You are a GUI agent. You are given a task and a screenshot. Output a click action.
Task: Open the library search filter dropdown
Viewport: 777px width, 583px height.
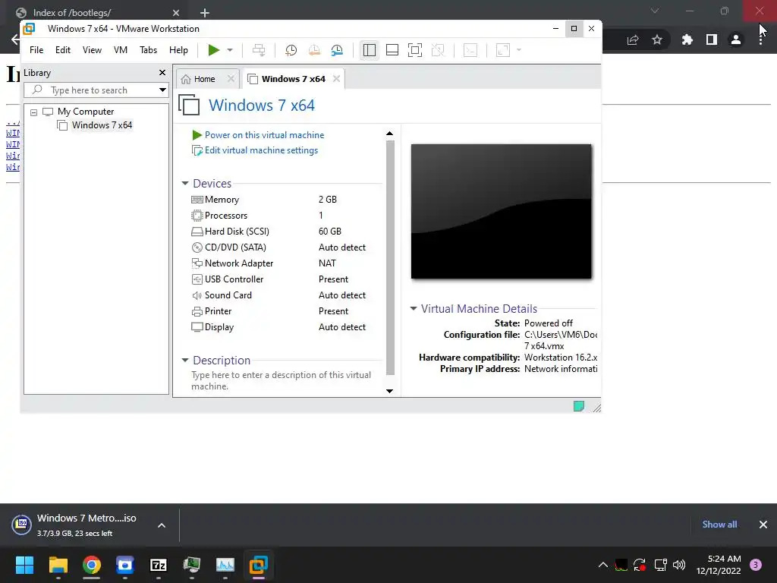162,90
